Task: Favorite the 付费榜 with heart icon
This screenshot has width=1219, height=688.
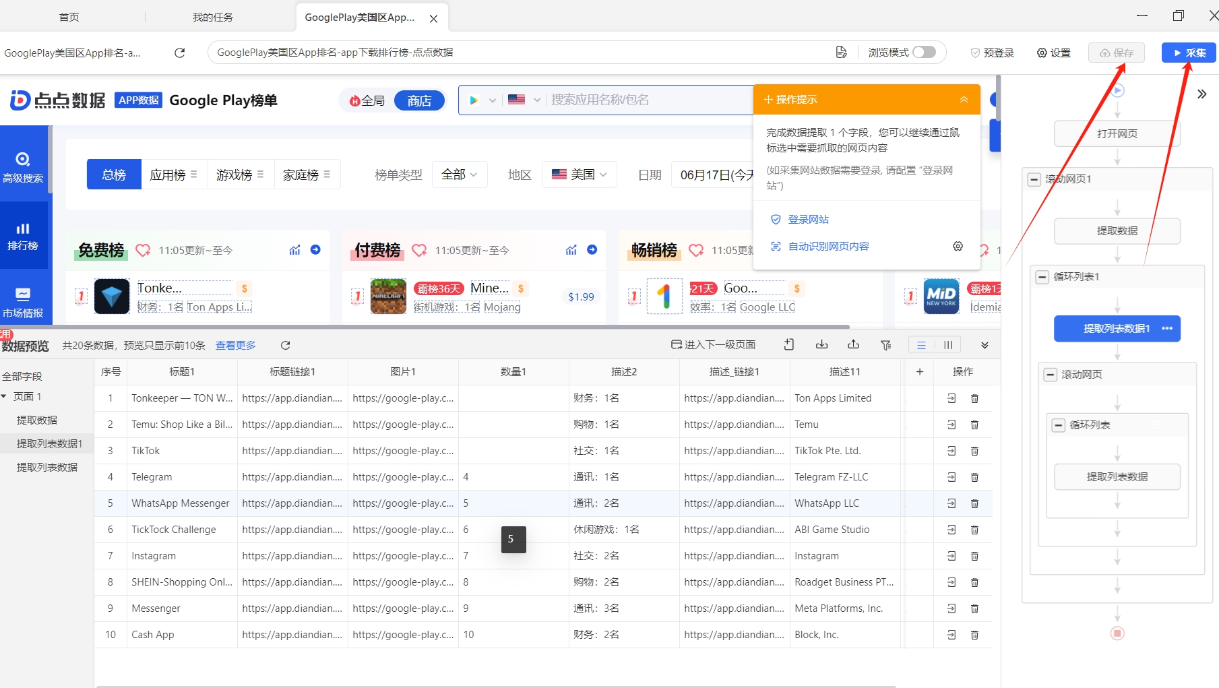Action: (419, 250)
